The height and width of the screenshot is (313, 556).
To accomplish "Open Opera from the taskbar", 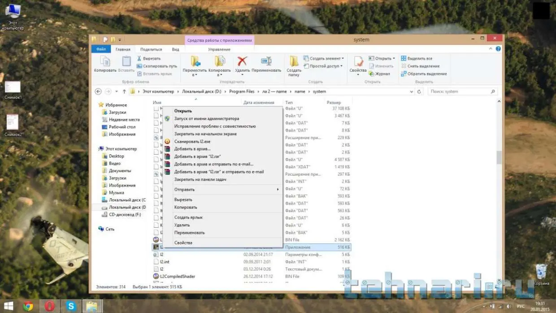I will (49, 306).
